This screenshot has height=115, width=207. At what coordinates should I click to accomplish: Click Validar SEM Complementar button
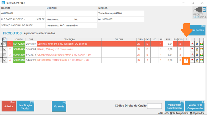point(195,106)
